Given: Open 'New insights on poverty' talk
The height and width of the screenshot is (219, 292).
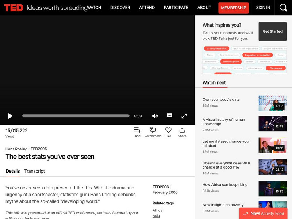Looking at the screenshot, I should [x=223, y=205].
